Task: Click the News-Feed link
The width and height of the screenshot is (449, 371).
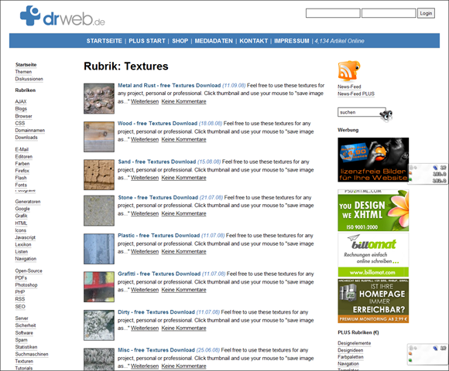Action: click(x=349, y=87)
